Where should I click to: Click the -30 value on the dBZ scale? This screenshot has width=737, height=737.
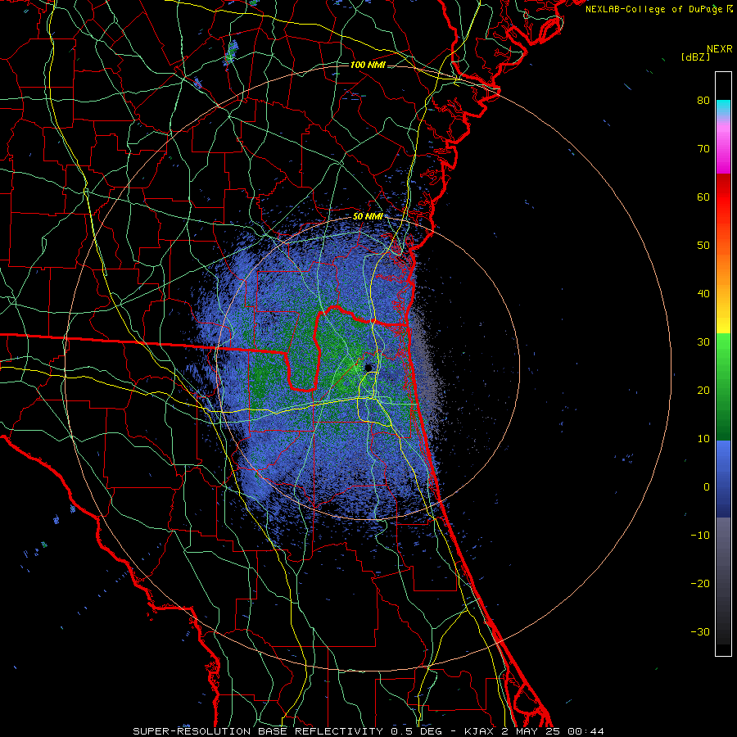click(x=700, y=632)
